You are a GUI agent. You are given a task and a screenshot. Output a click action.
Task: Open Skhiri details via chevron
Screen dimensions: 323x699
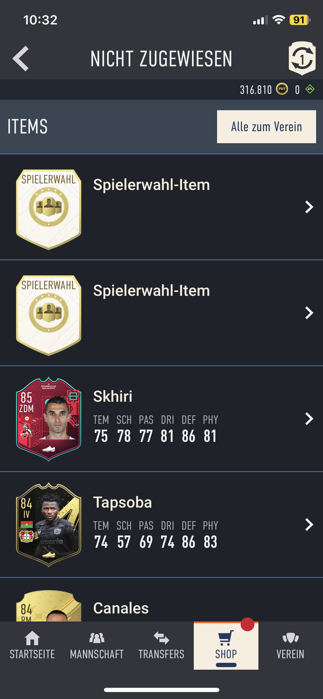coord(309,419)
